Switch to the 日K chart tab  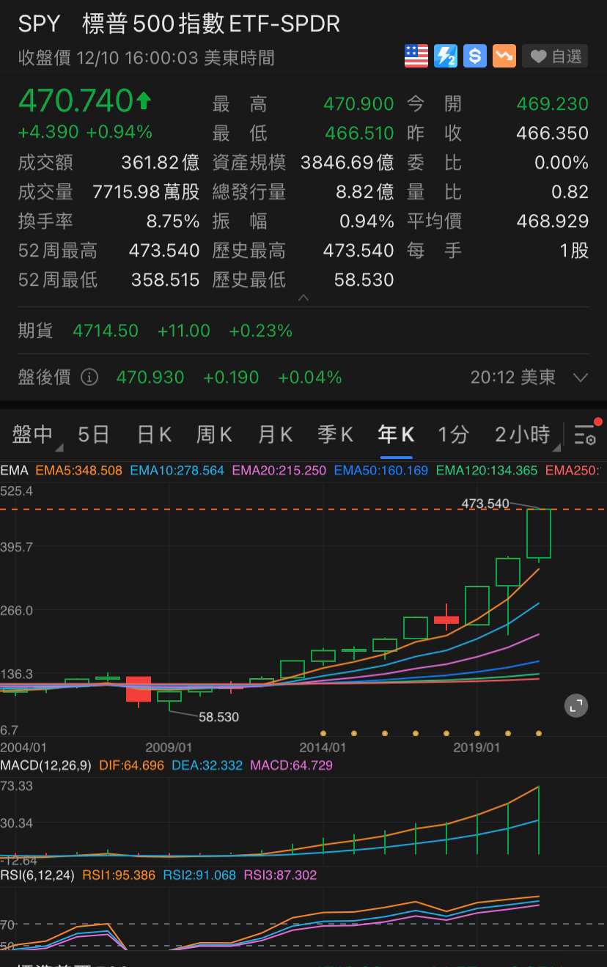(x=155, y=435)
